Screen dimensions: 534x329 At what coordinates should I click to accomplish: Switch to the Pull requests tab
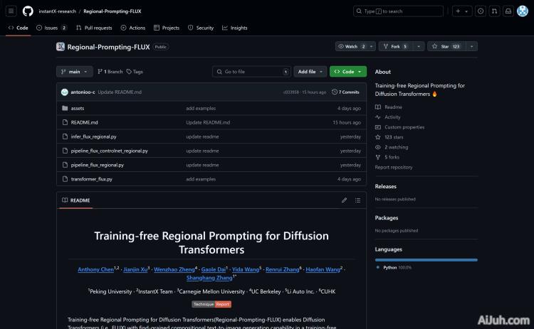click(94, 28)
